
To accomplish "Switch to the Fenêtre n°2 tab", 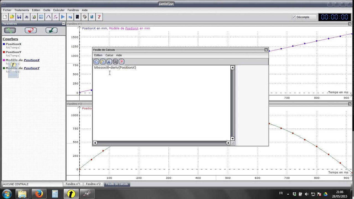I will [x=93, y=184].
